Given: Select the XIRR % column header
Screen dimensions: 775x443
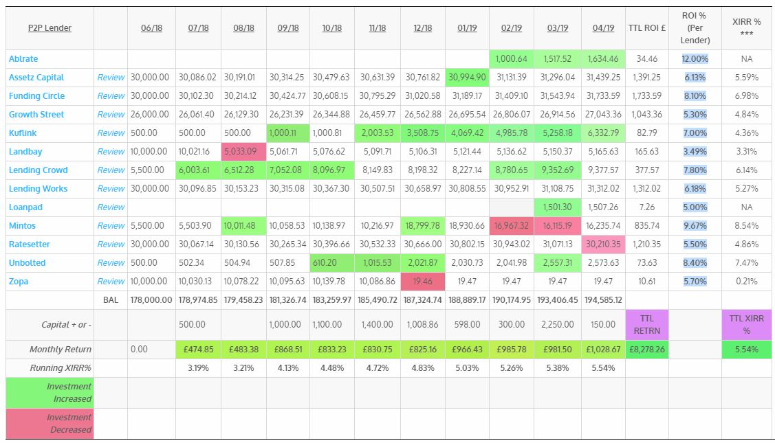Looking at the screenshot, I should [x=746, y=27].
